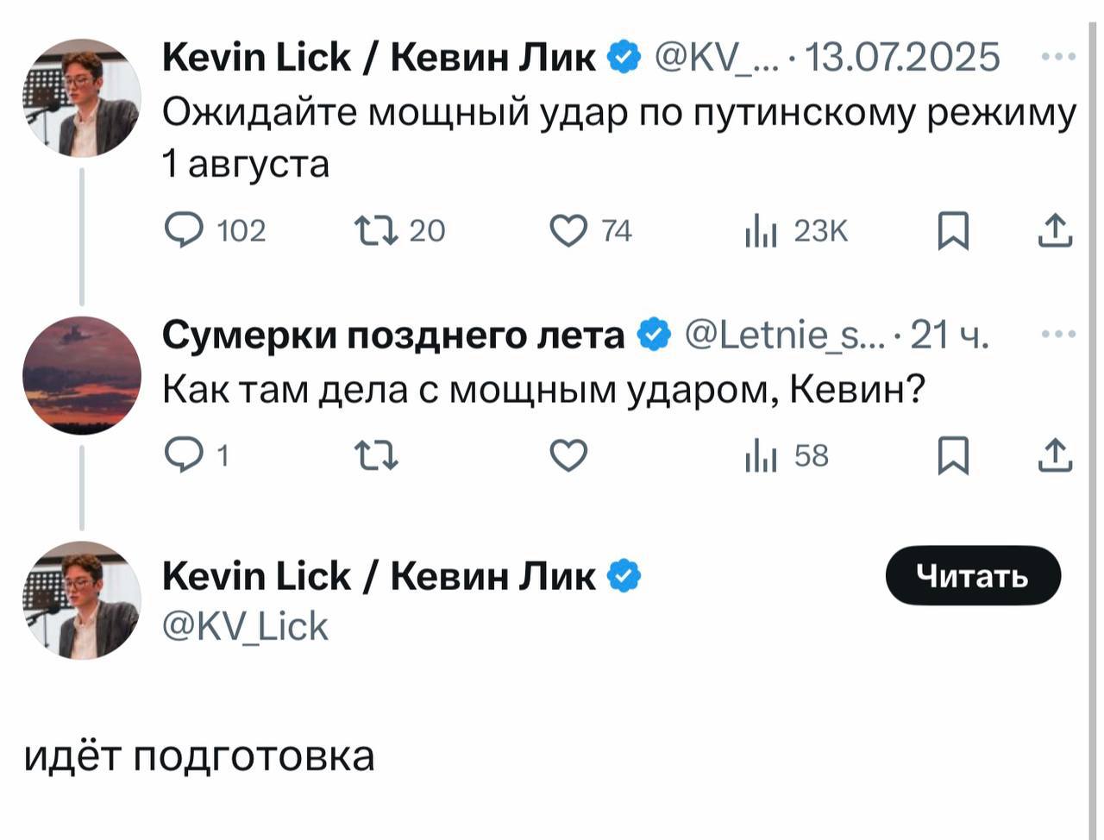Bookmark the 'Как там дела' reply
1104x840 pixels.
953,455
